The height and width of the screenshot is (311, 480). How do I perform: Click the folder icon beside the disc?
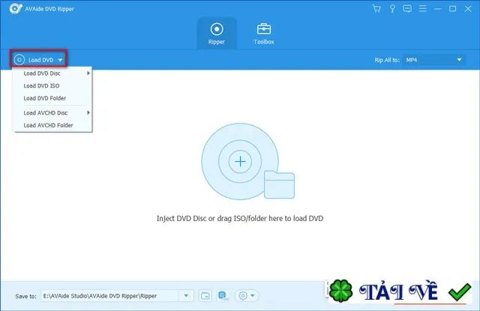[x=279, y=184]
